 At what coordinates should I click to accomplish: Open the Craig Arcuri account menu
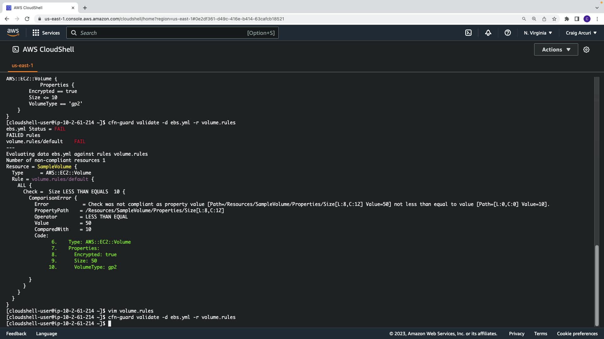[581, 33]
